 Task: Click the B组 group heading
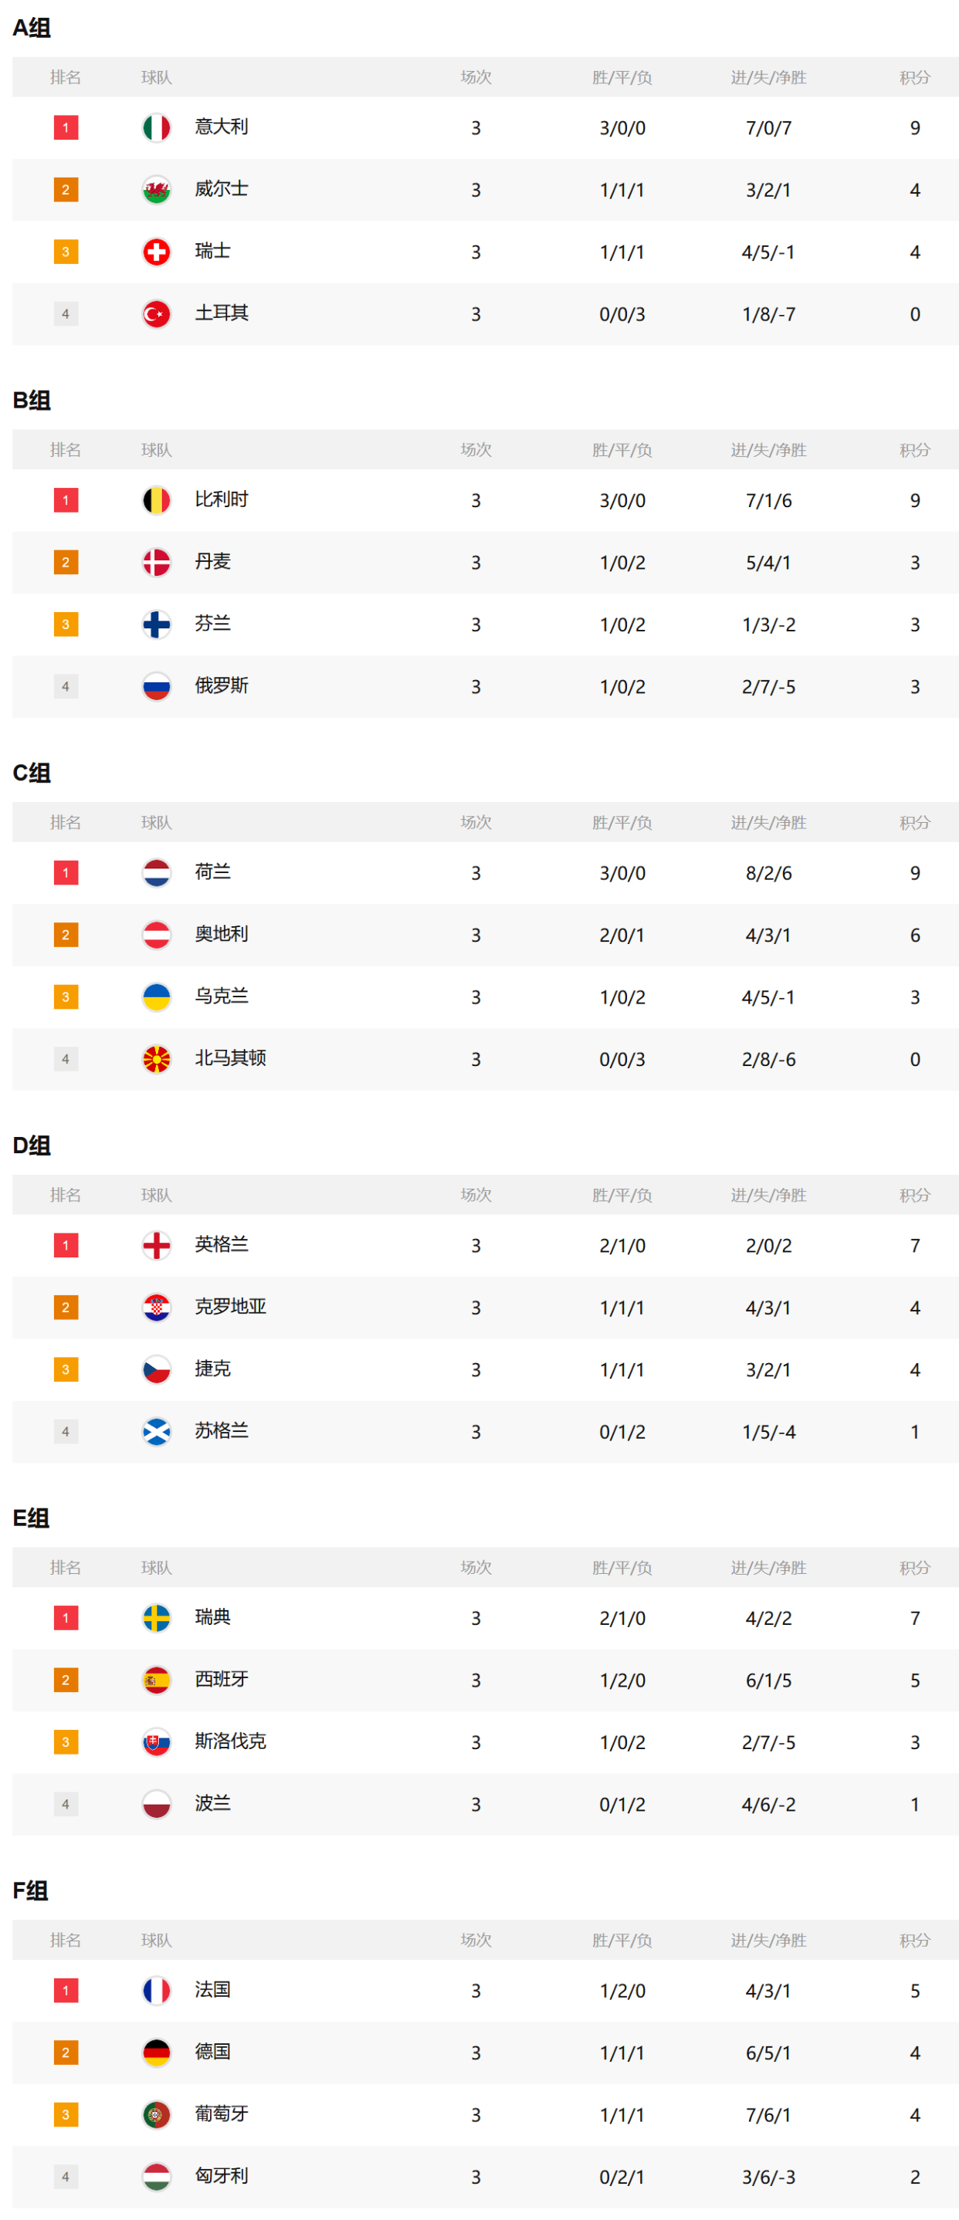pos(32,400)
